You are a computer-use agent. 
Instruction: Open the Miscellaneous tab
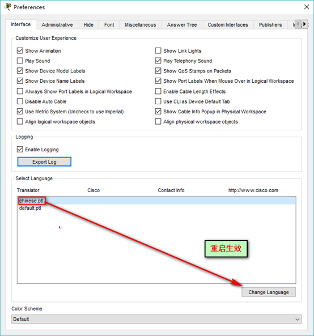click(141, 25)
